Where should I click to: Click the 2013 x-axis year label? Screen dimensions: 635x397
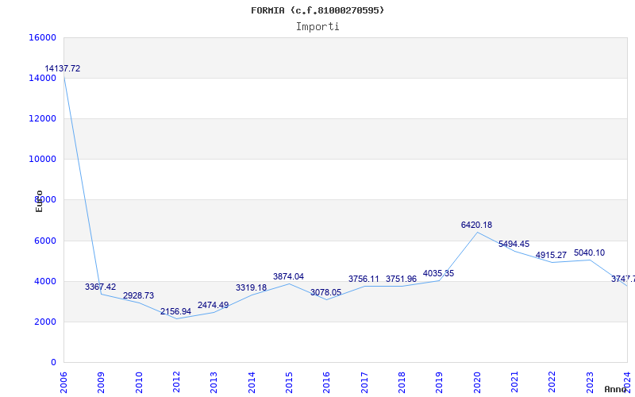pos(214,383)
